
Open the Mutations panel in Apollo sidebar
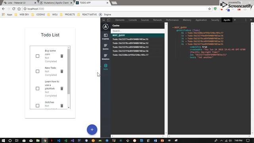pos(106,56)
